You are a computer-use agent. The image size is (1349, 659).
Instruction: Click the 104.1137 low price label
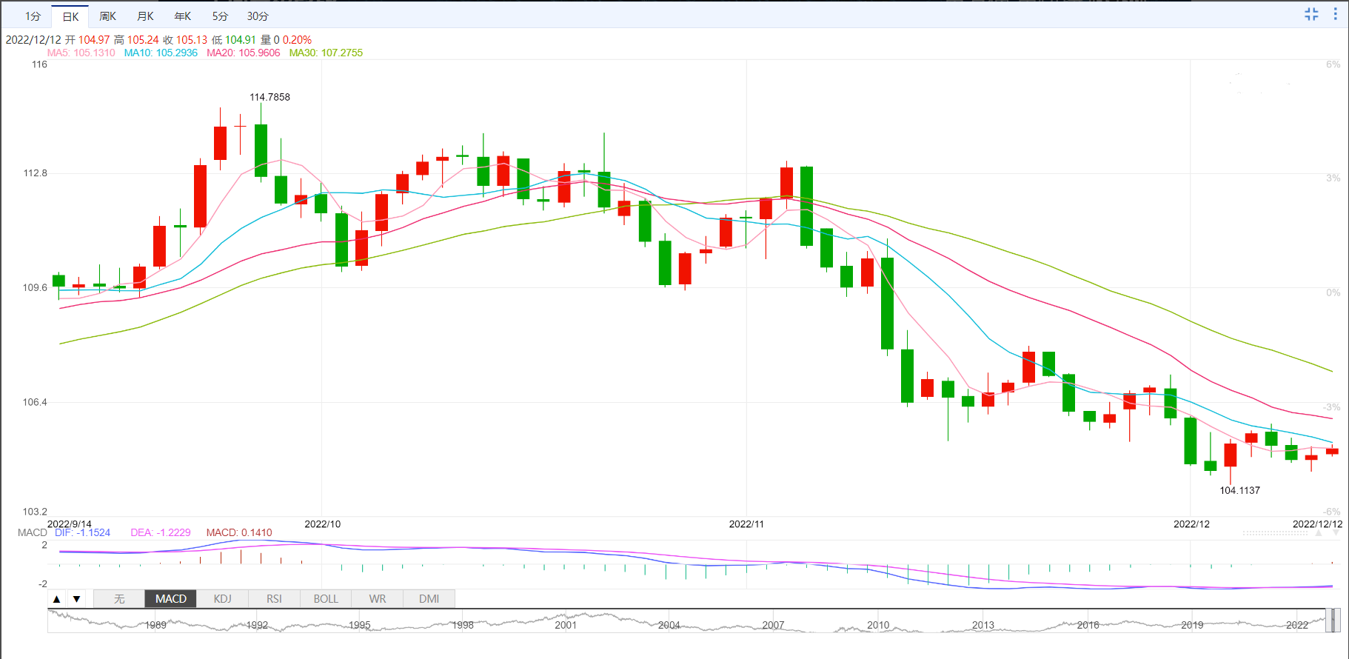point(1239,490)
